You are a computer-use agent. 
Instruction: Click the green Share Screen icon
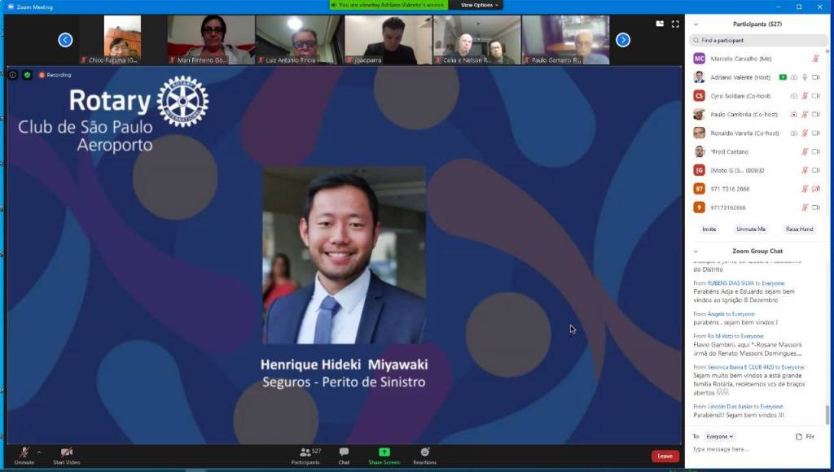pos(384,452)
